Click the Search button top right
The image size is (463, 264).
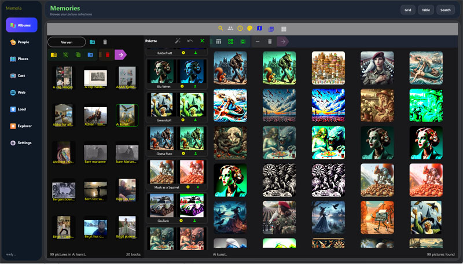445,10
